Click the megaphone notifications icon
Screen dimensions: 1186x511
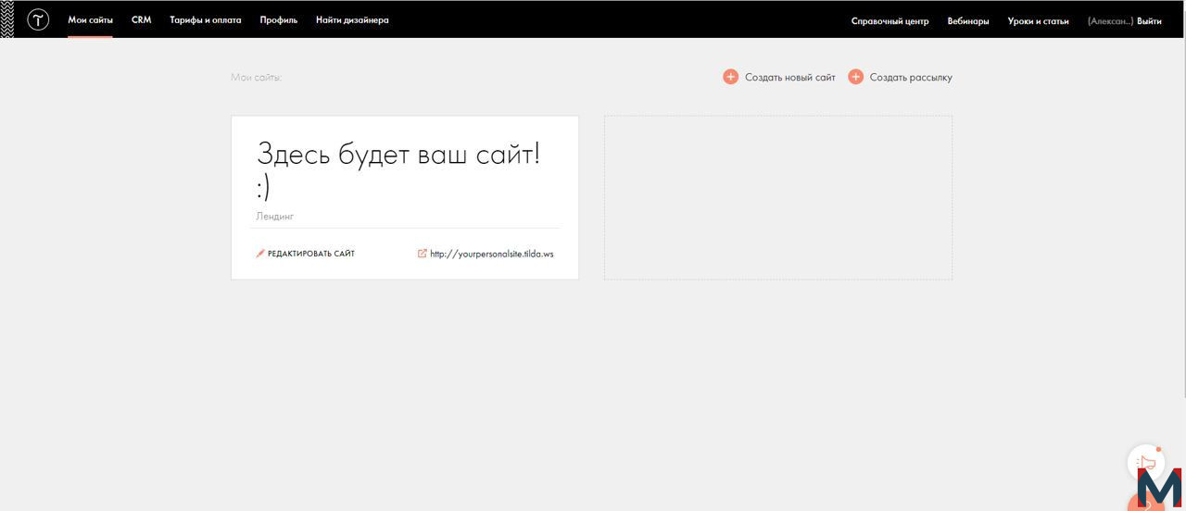coord(1146,463)
